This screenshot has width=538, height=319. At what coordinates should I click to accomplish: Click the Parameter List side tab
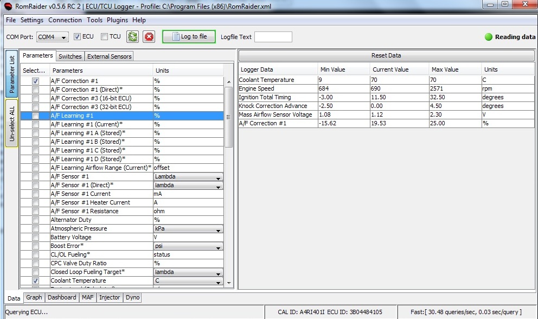click(x=12, y=74)
